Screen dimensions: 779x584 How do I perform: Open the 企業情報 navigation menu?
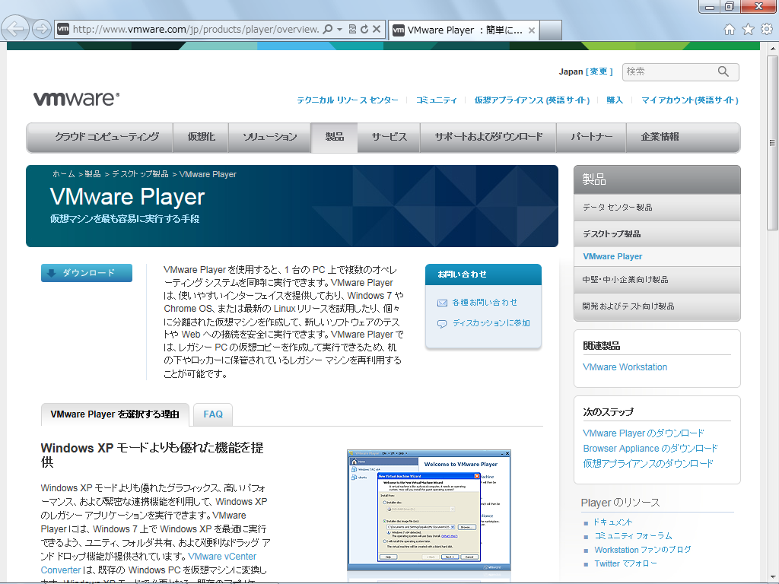tap(660, 137)
